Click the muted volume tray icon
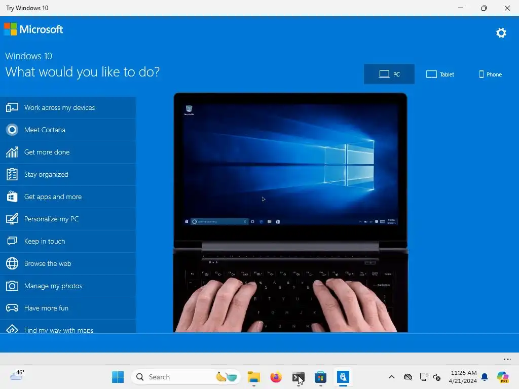The height and width of the screenshot is (389, 519). [437, 377]
